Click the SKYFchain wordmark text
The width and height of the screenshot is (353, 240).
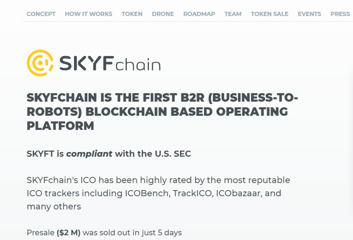pyautogui.click(x=110, y=64)
